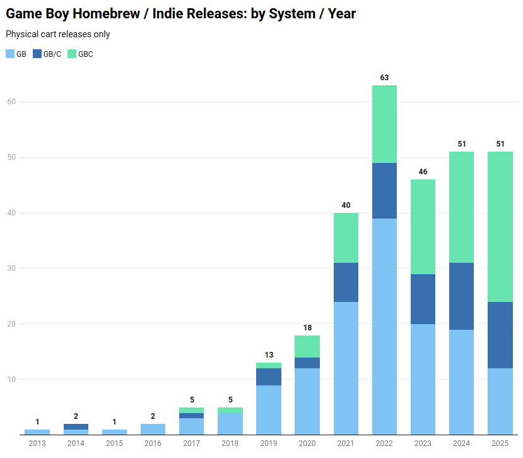This screenshot has height=458, width=523.
Task: Click the 2016 x-axis year label
Action: pyautogui.click(x=153, y=444)
